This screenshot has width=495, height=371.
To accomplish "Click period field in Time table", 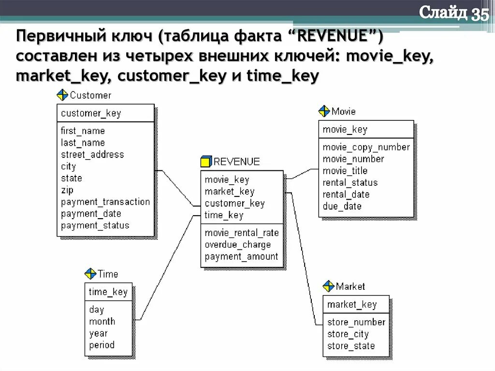I will 102,345.
